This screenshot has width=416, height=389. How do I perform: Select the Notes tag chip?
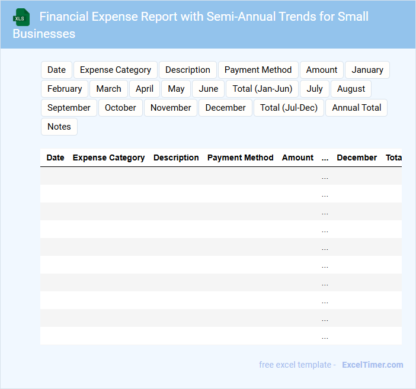tap(59, 127)
